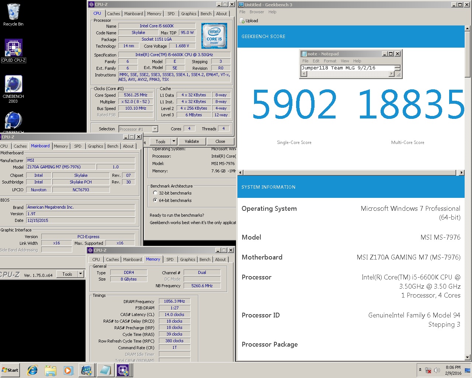
Task: Click the Notepad horizontal scroll right arrow
Action: pyautogui.click(x=391, y=74)
